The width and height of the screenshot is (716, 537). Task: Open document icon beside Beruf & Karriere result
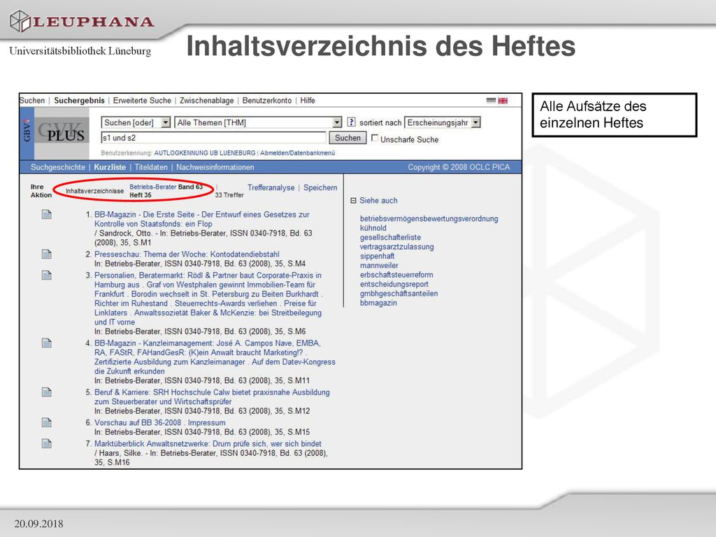click(x=47, y=392)
